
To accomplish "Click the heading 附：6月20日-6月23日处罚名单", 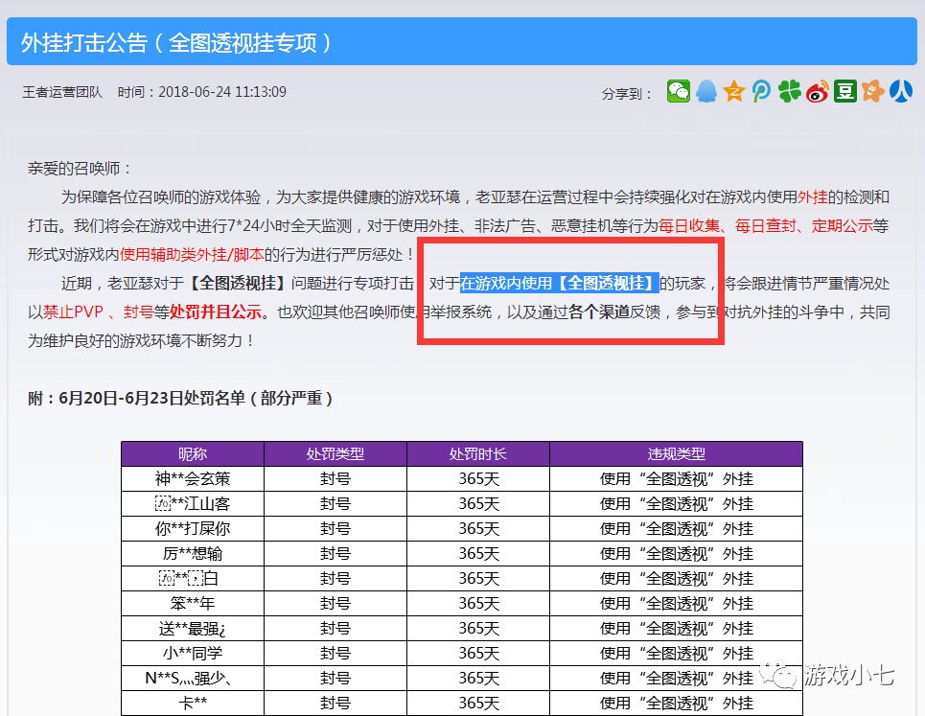I will click(136, 398).
